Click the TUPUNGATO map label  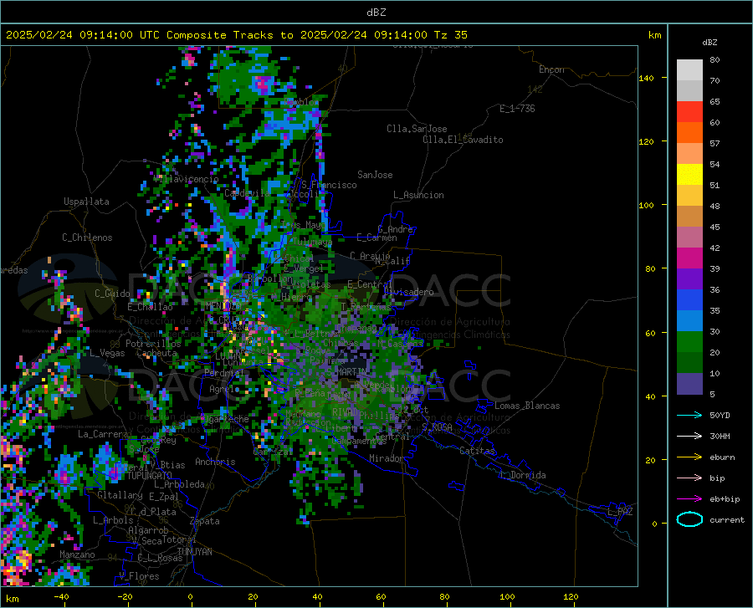coord(150,476)
